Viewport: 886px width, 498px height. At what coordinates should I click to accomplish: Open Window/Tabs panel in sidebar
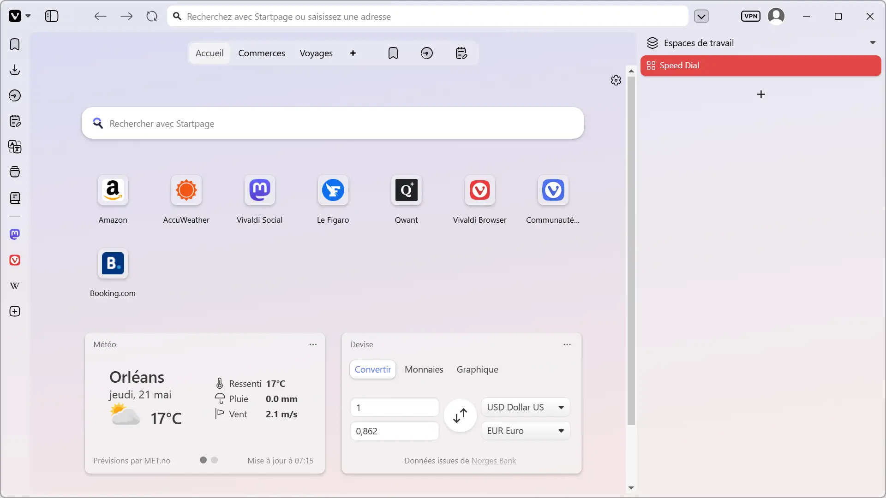pos(15,172)
